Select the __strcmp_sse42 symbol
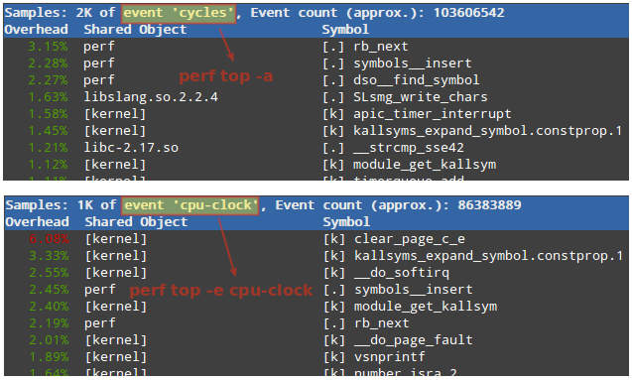 tap(409, 148)
